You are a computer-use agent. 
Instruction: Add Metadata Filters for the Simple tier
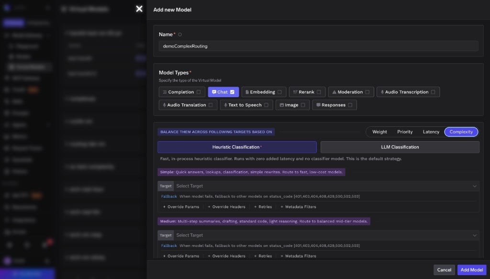[298, 207]
